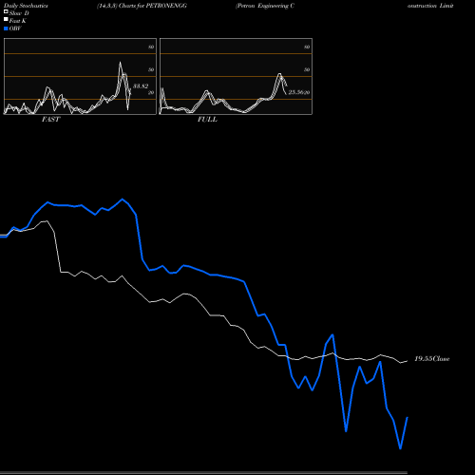
Task: Click the FULL stochastic chart thumbnail
Action: click(x=236, y=76)
